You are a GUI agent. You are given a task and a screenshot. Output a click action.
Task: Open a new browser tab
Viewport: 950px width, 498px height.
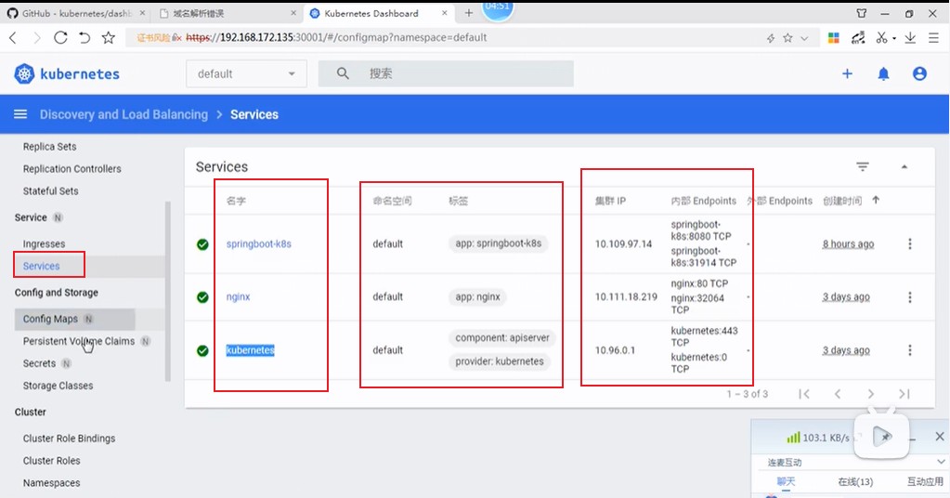pyautogui.click(x=468, y=13)
